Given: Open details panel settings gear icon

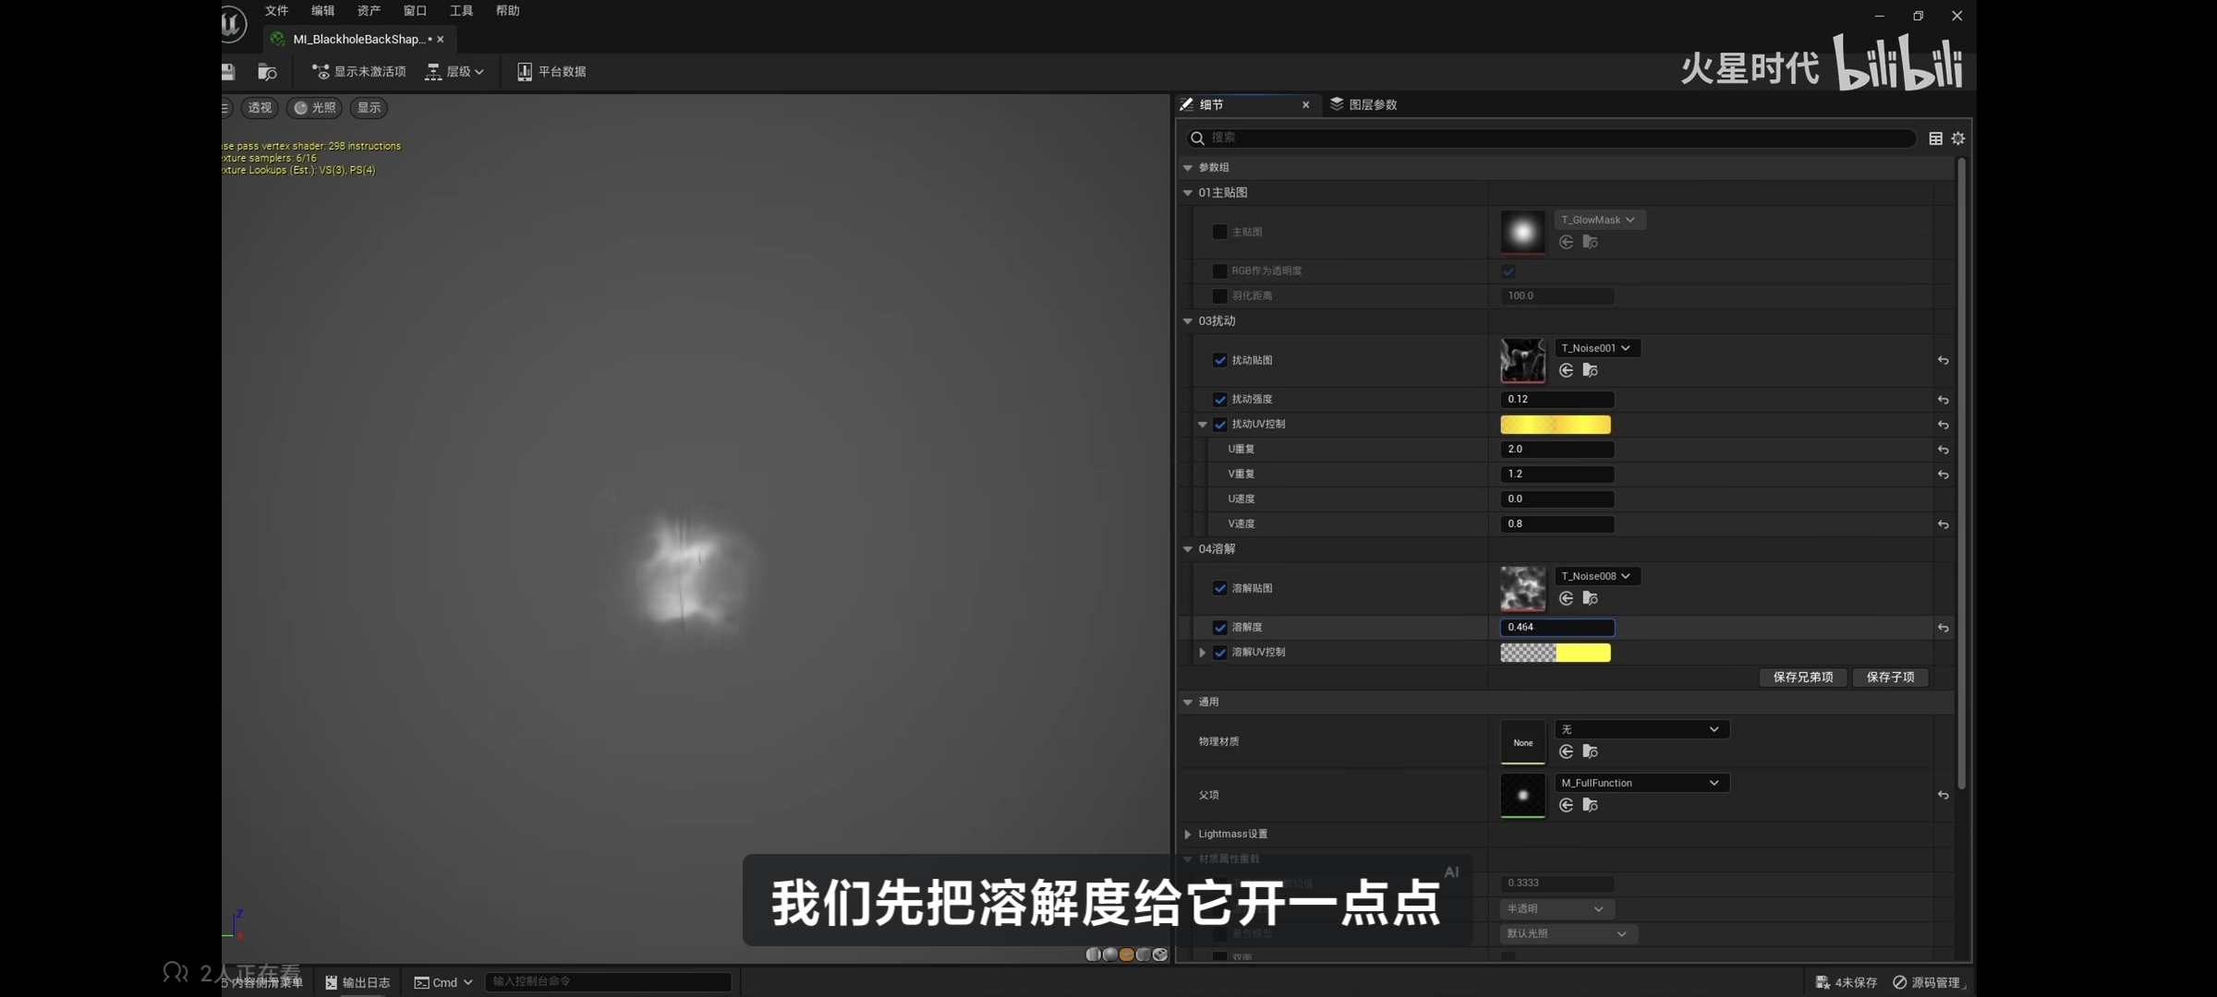Looking at the screenshot, I should 1958,138.
